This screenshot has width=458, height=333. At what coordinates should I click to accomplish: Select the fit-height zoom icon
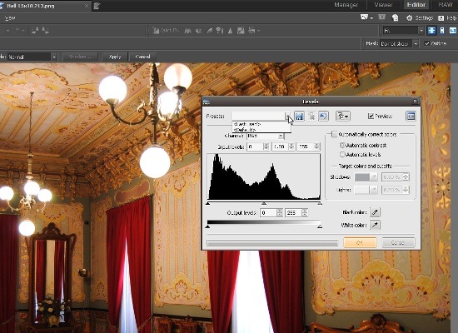click(442, 30)
